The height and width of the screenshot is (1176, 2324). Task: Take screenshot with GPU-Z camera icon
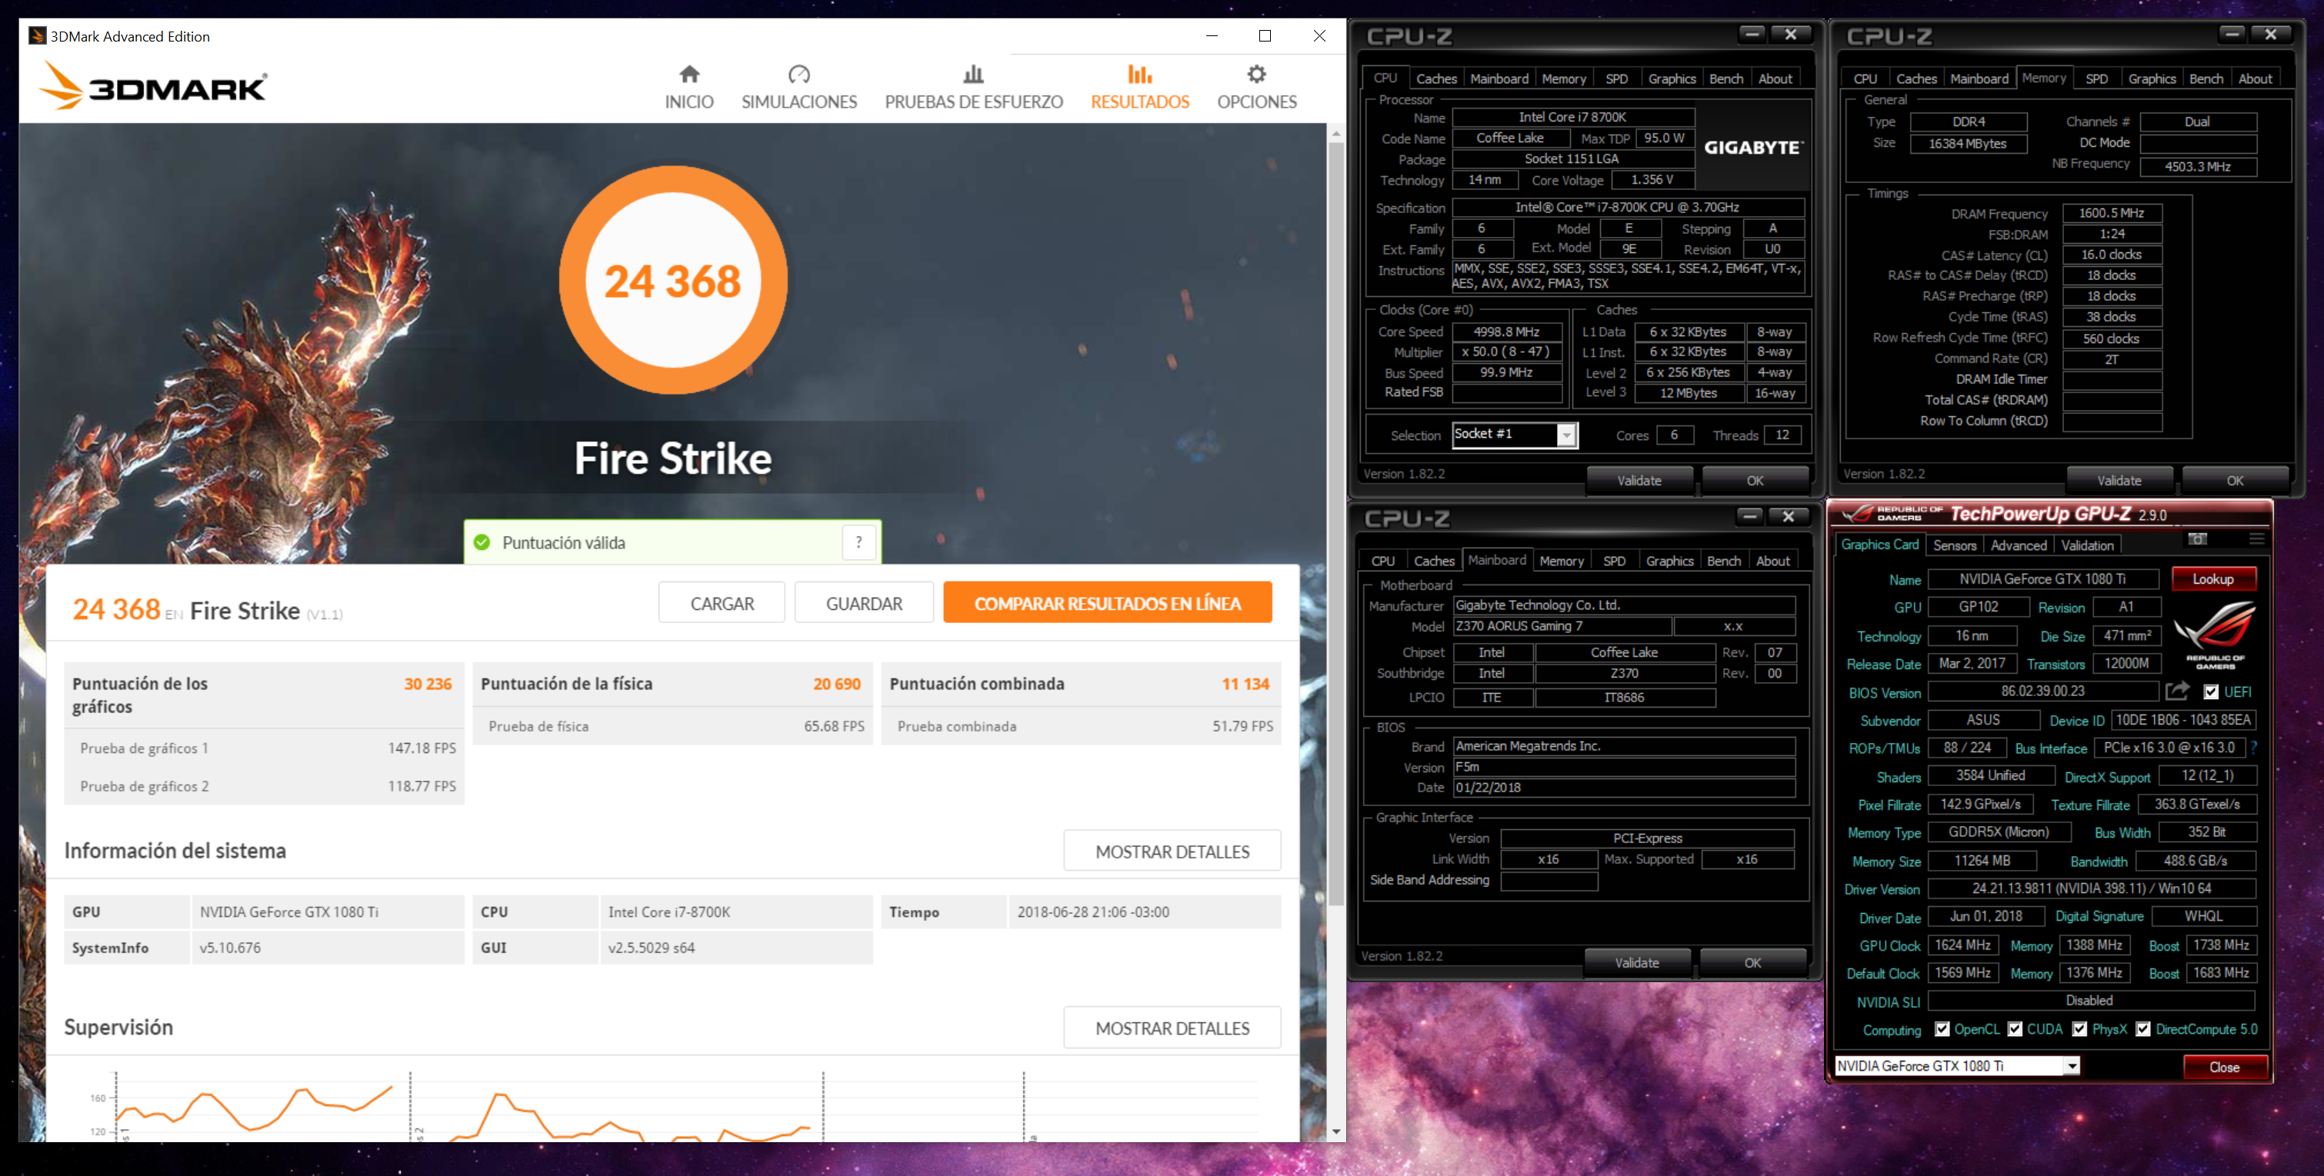coord(2198,538)
